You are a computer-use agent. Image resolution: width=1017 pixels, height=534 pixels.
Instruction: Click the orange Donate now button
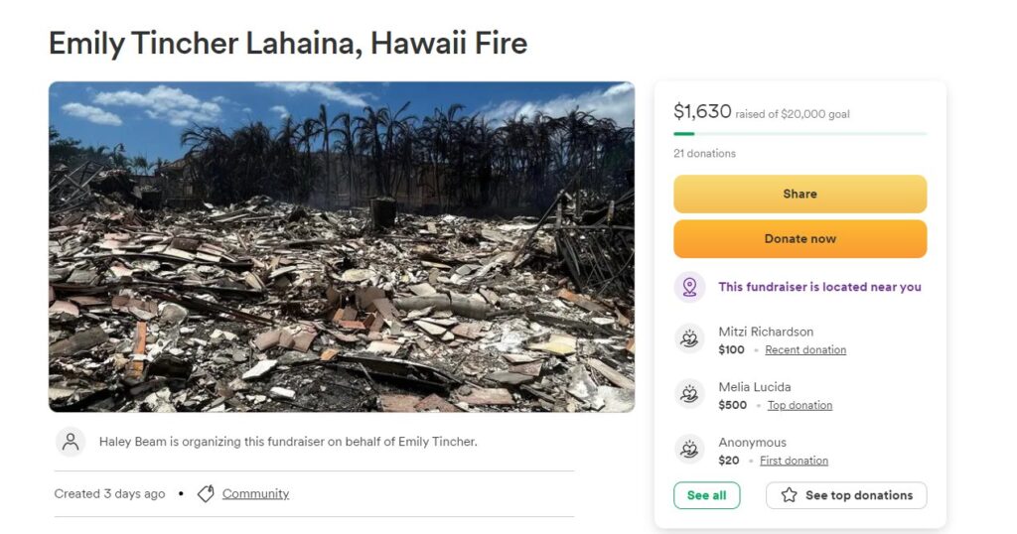[x=799, y=238]
